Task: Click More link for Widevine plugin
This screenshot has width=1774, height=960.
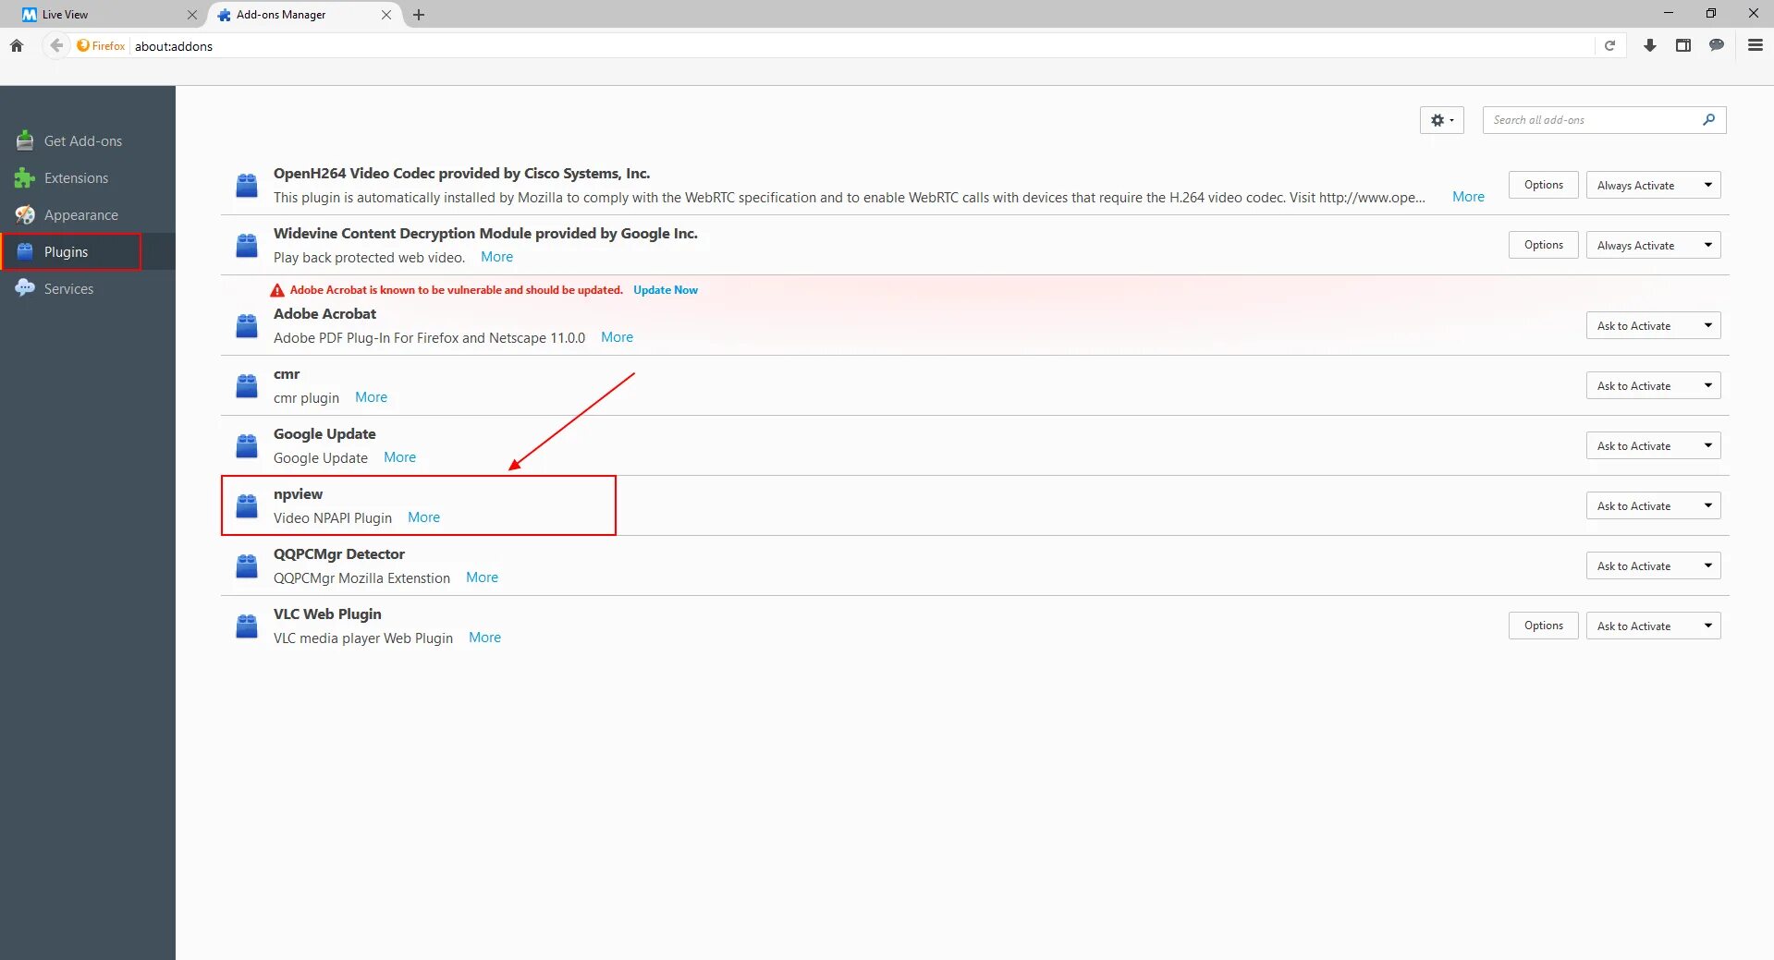Action: [496, 257]
